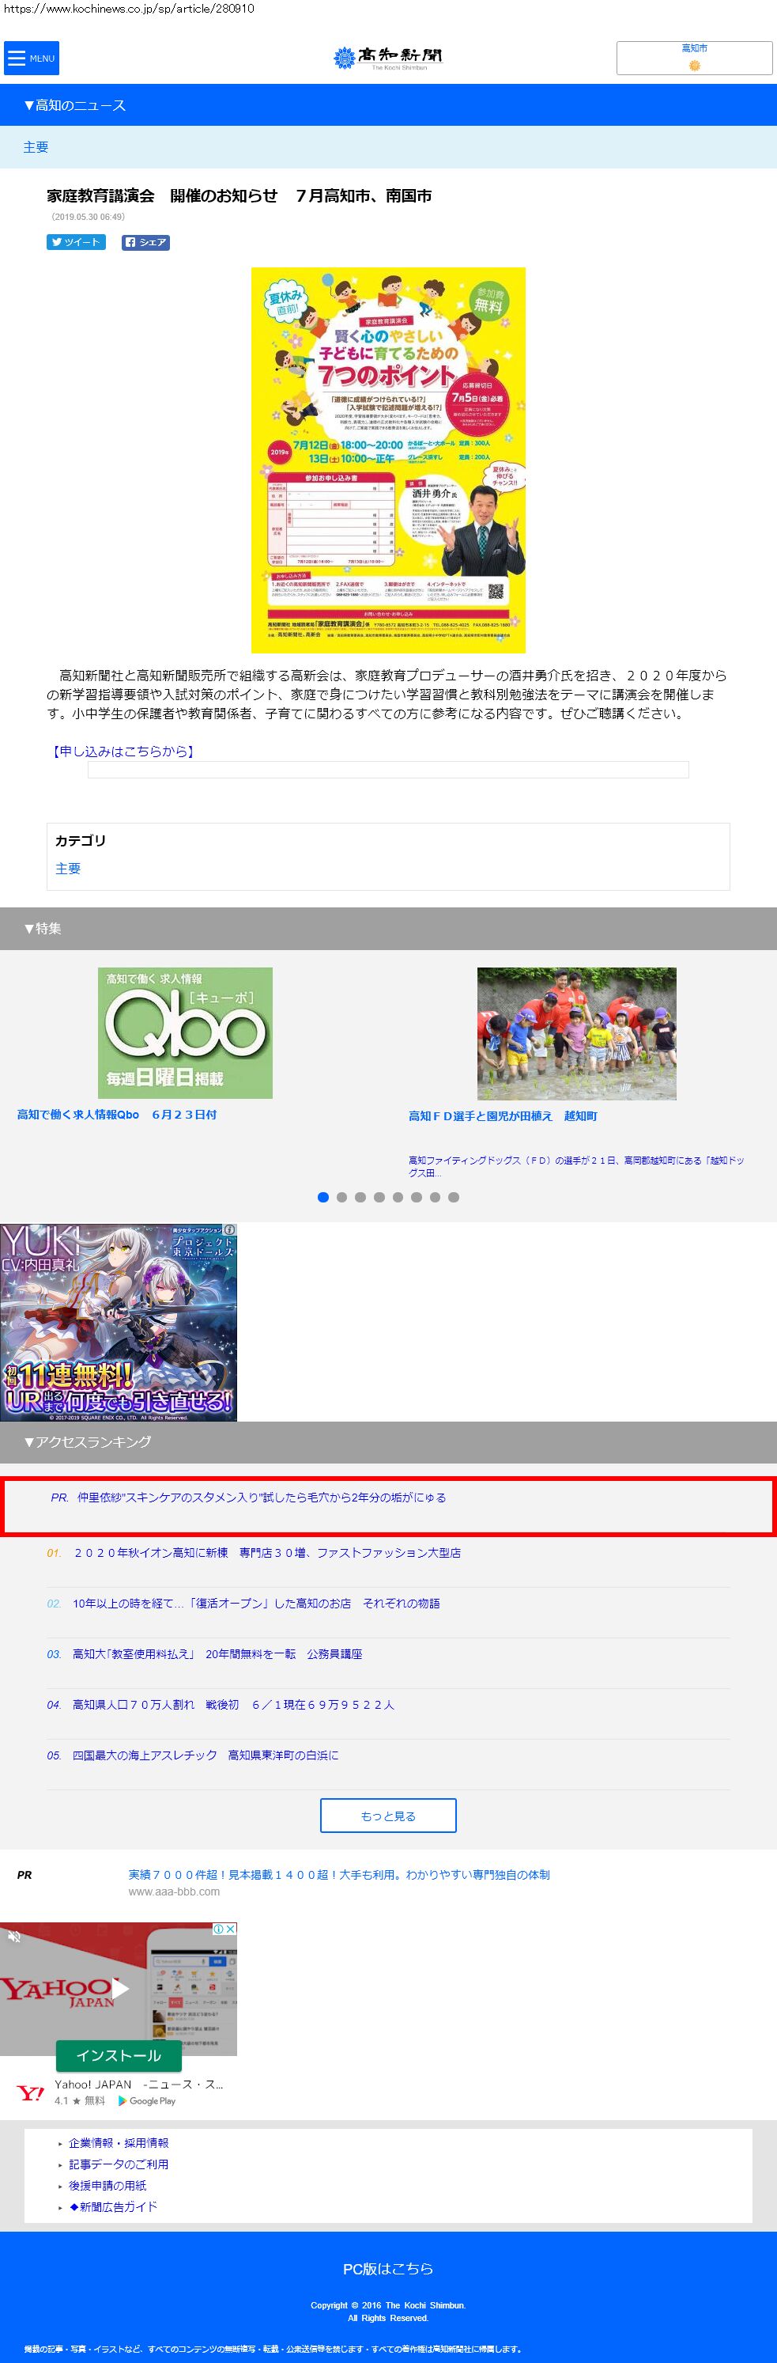Select the 主要 section tab

tap(36, 147)
